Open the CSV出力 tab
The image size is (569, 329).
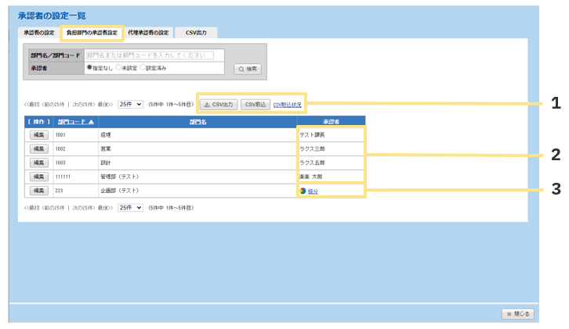coord(196,33)
